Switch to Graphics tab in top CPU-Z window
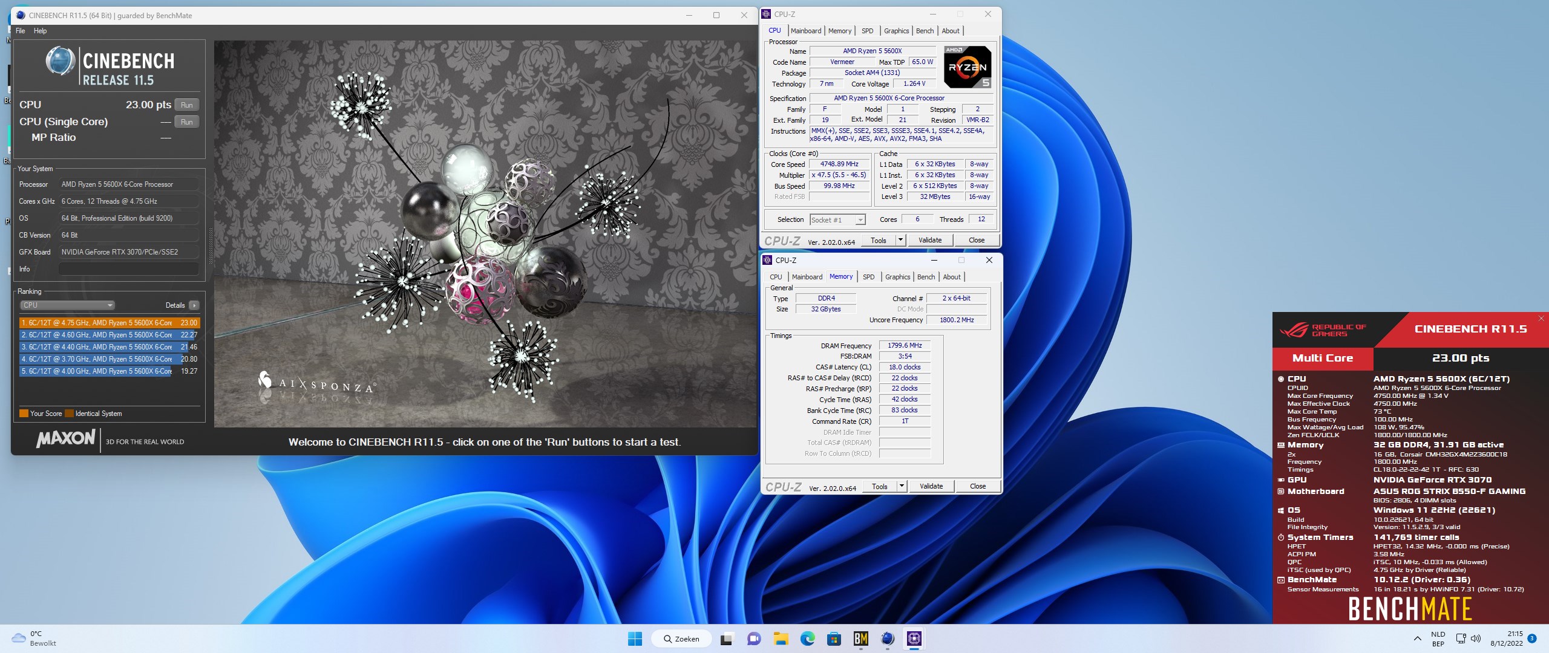1549x653 pixels. point(896,31)
